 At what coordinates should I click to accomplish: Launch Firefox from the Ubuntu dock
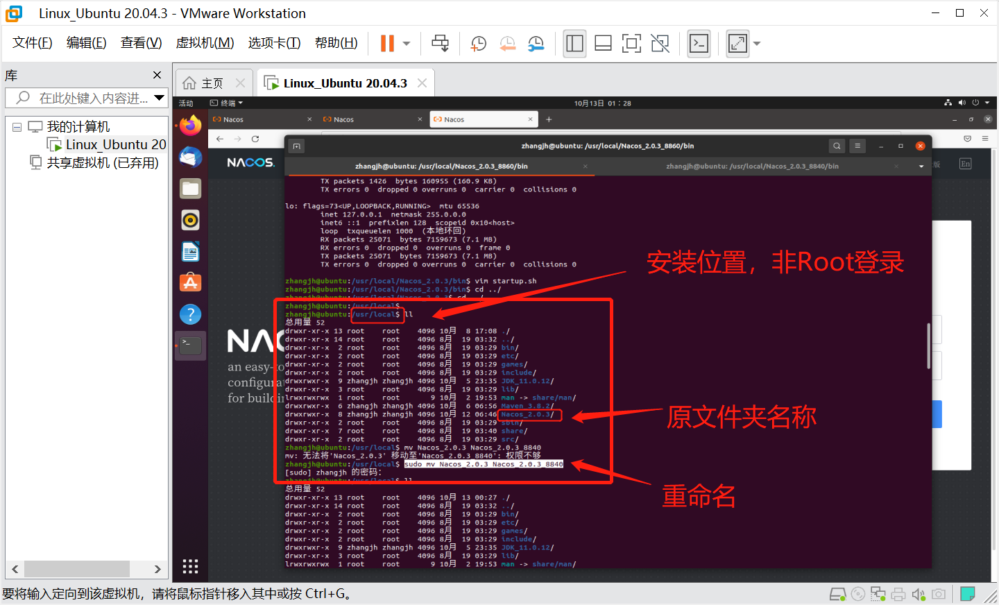[x=190, y=126]
